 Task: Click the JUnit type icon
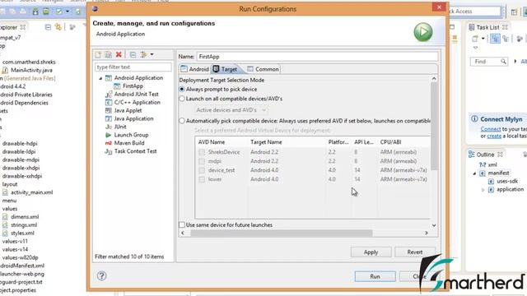pos(108,127)
